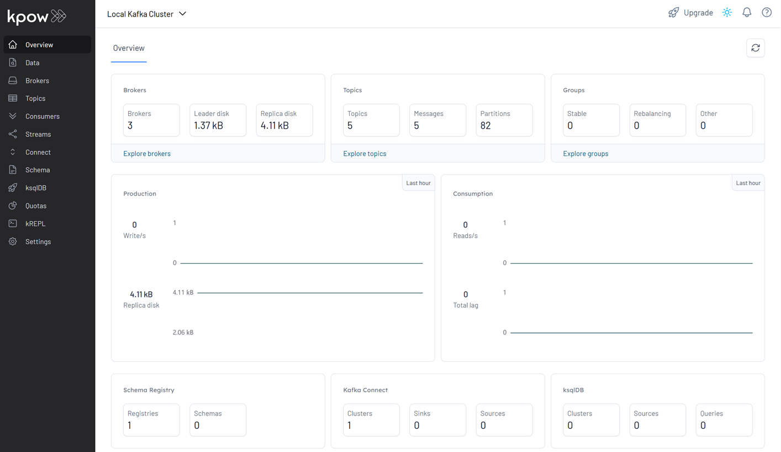Viewport: 781px width, 452px height.
Task: Click the Brokers count card showing 3
Action: (x=151, y=120)
